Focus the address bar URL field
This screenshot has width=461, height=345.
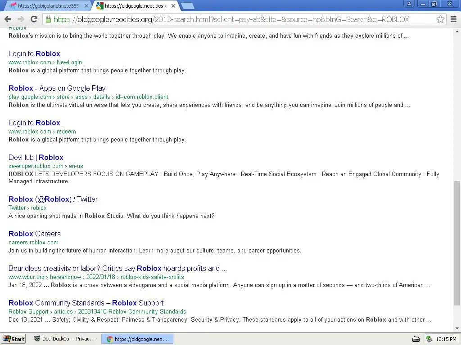point(244,19)
